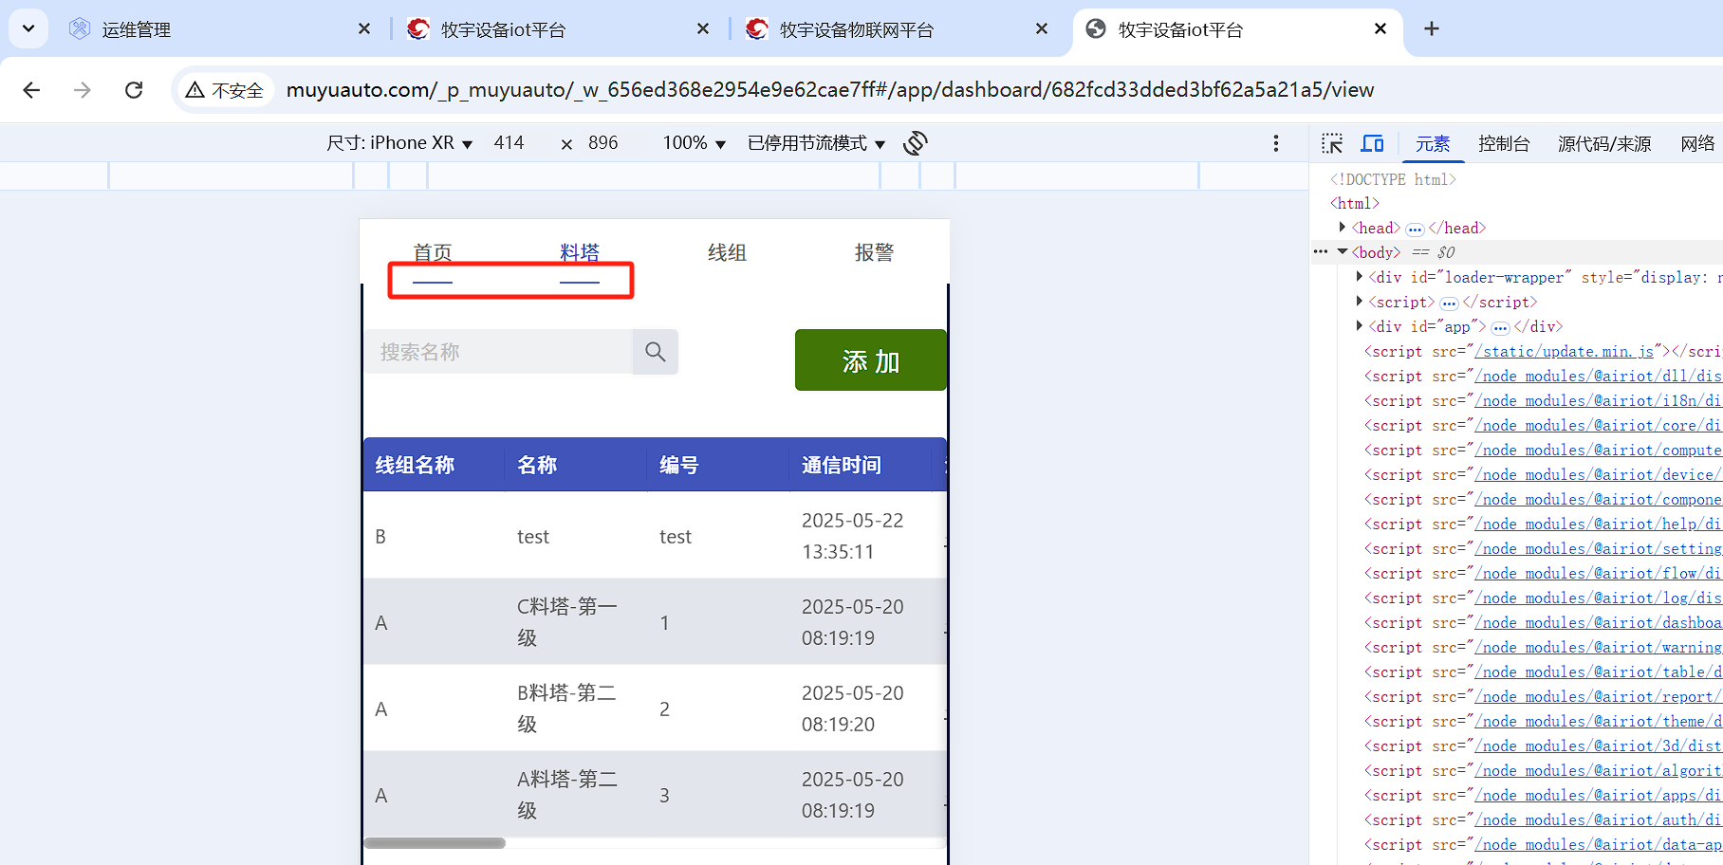Viewport: 1723px width, 865px height.
Task: Switch to the 源代码/来源 DevTools tab
Action: pyautogui.click(x=1604, y=143)
